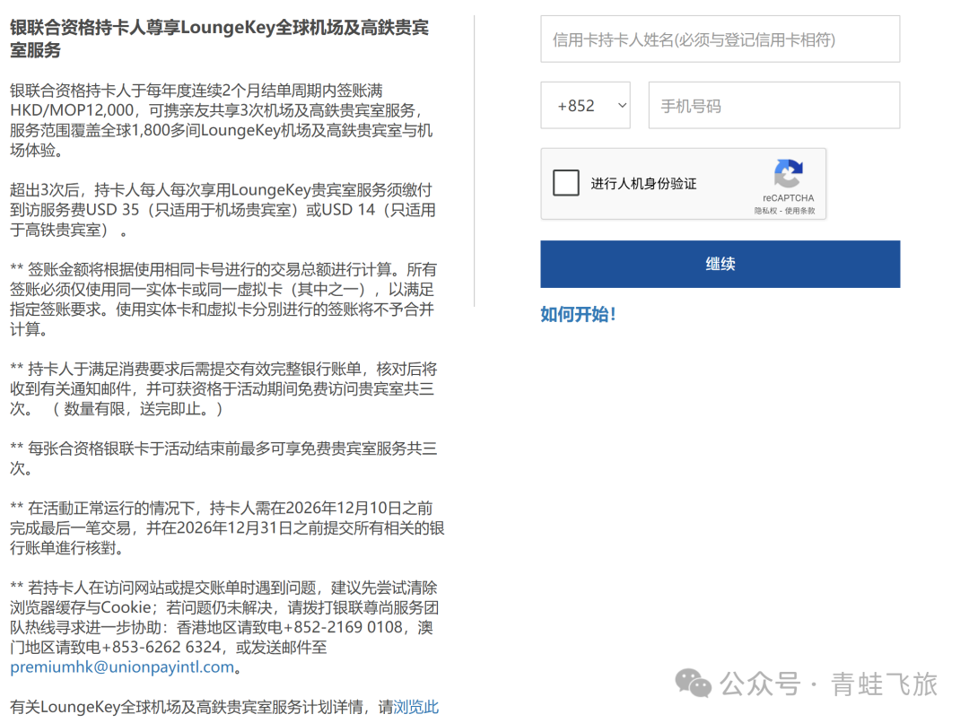
Task: Open the 浏览此 details link
Action: [x=414, y=707]
